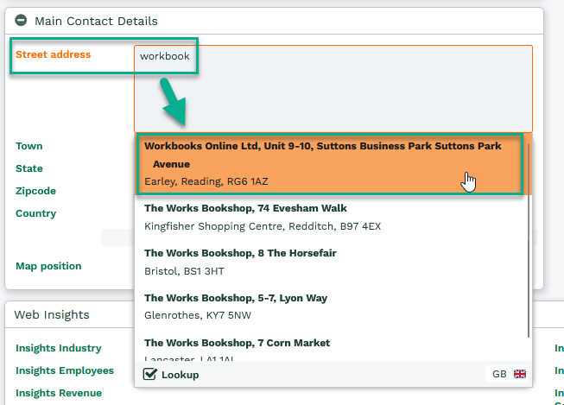The image size is (564, 405).
Task: Click the Insights Industry label
Action: click(59, 348)
